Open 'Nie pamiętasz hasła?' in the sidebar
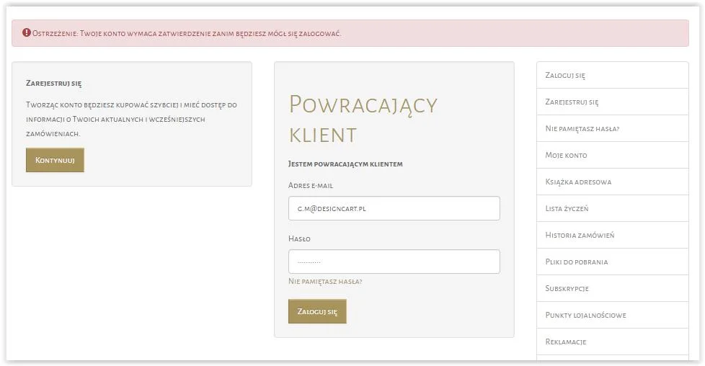The width and height of the screenshot is (705, 366). point(582,128)
